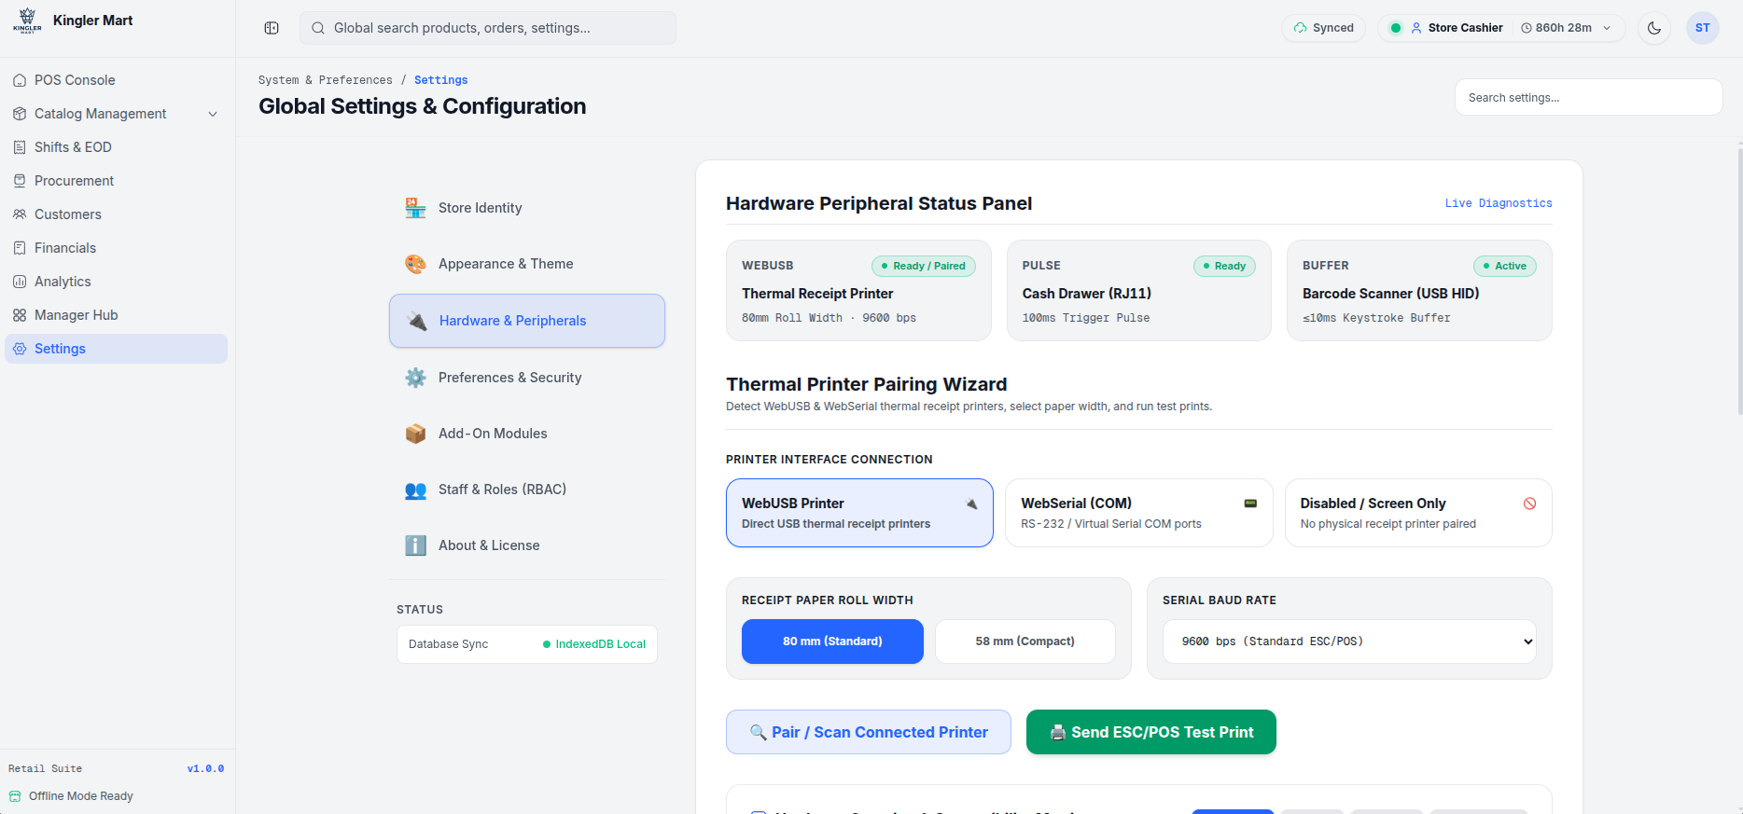The height and width of the screenshot is (814, 1743).
Task: Open Store Identity settings tab
Action: (527, 208)
